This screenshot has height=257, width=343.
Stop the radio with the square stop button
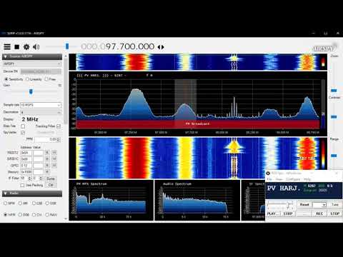coord(17,47)
